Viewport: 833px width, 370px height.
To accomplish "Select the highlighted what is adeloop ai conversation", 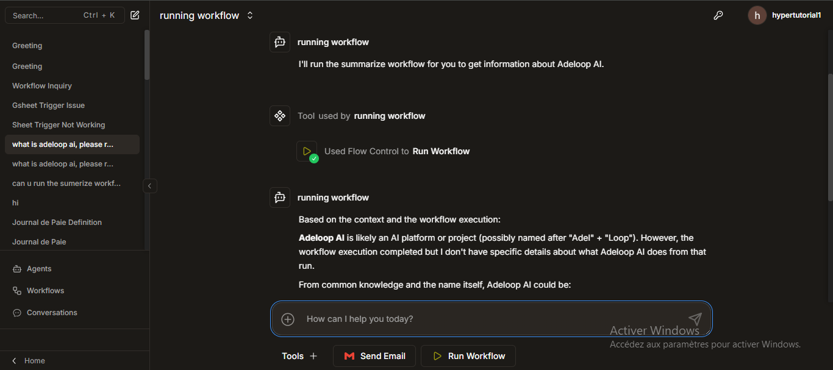I will click(x=72, y=144).
